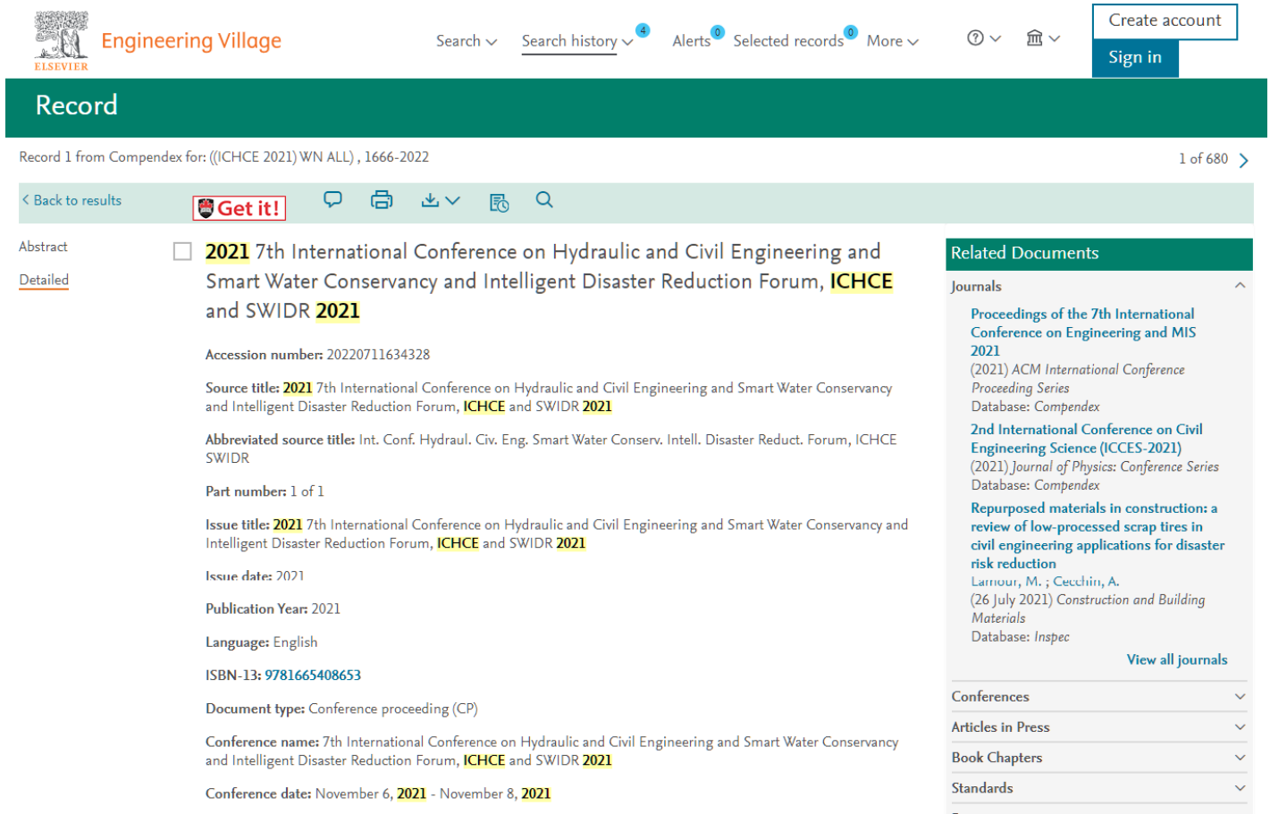Click the Related Documents panel header
This screenshot has width=1270, height=814.
1098,254
